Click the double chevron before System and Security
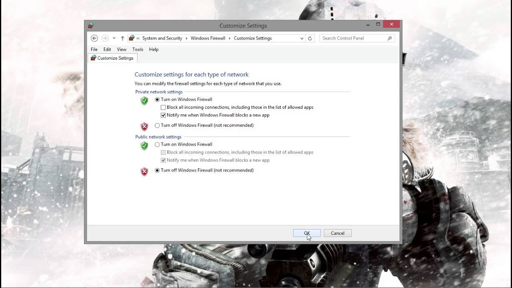 pos(138,38)
